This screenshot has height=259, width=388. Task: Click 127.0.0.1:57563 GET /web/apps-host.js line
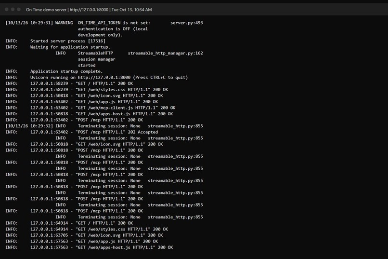coord(89,247)
